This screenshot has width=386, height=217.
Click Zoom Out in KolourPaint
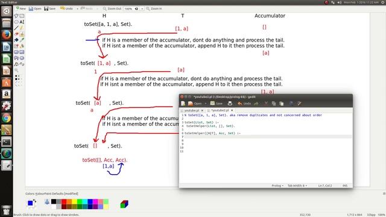(112, 8)
